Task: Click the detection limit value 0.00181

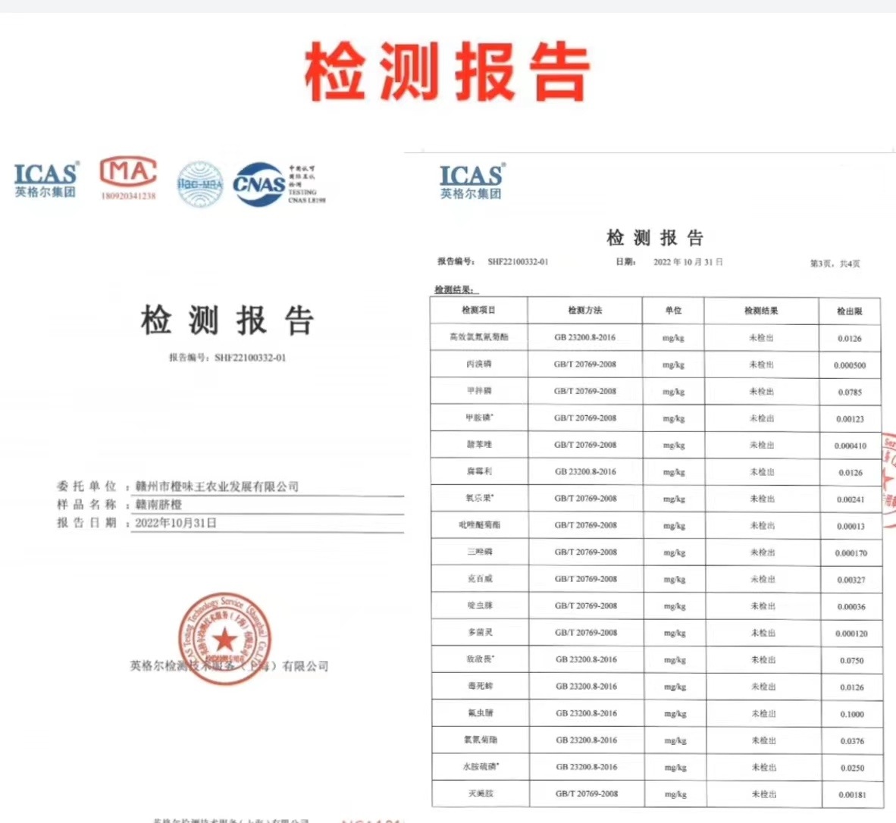Action: click(852, 795)
